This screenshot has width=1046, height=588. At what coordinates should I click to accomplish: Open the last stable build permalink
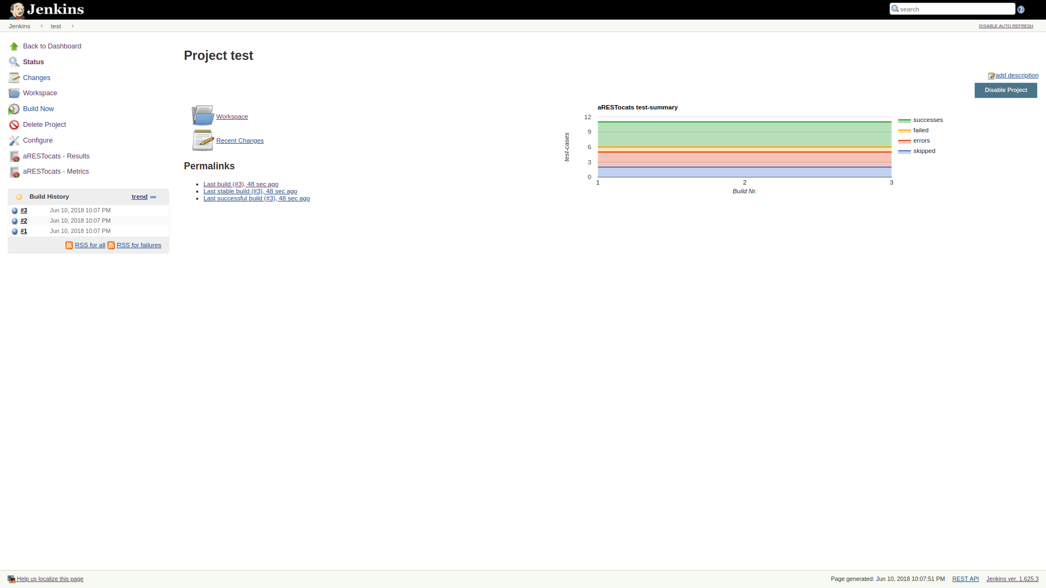pyautogui.click(x=250, y=192)
